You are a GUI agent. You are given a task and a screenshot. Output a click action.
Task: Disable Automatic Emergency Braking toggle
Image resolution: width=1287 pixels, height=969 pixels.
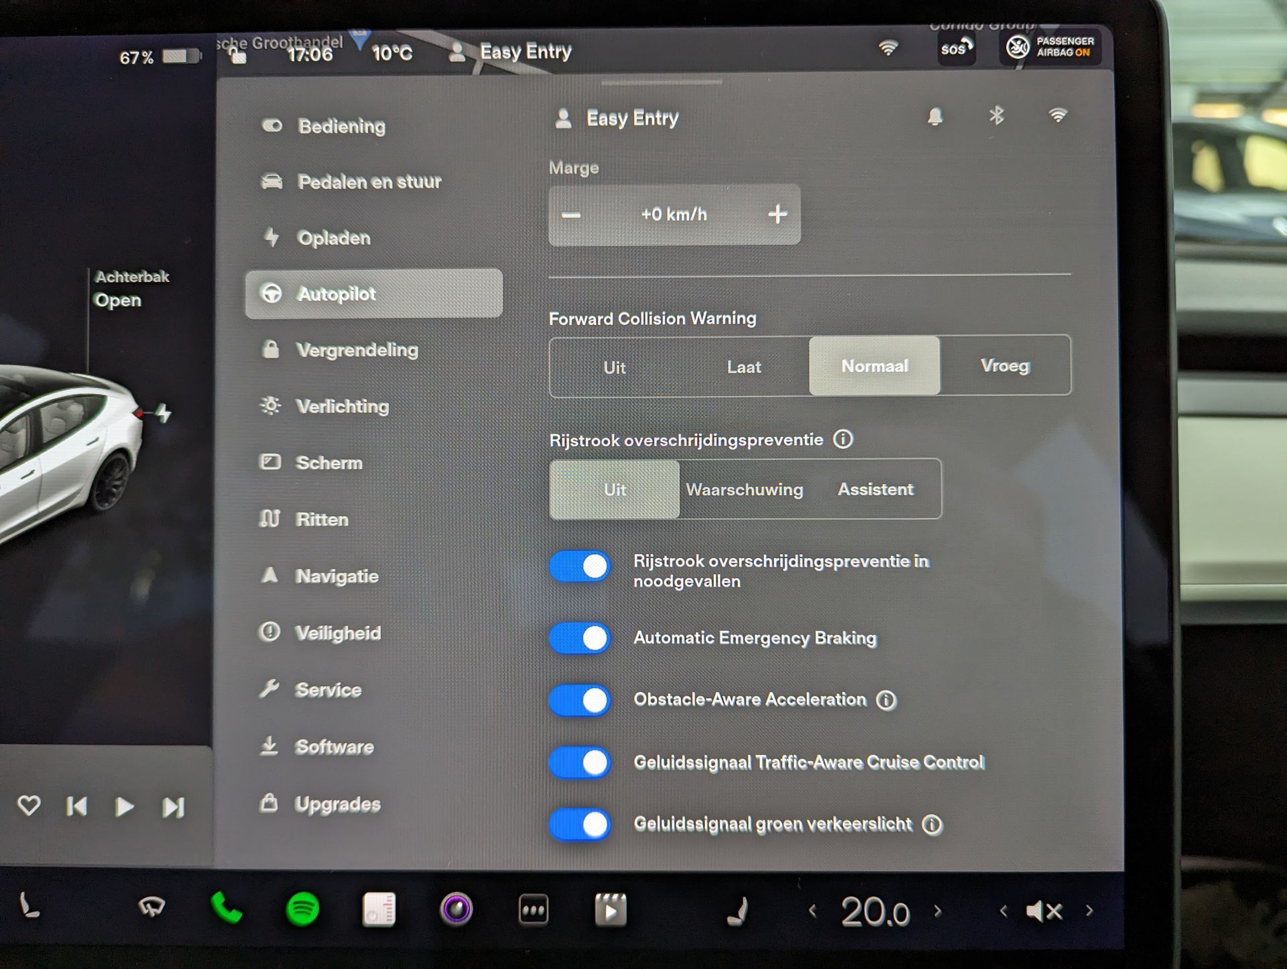pyautogui.click(x=580, y=638)
